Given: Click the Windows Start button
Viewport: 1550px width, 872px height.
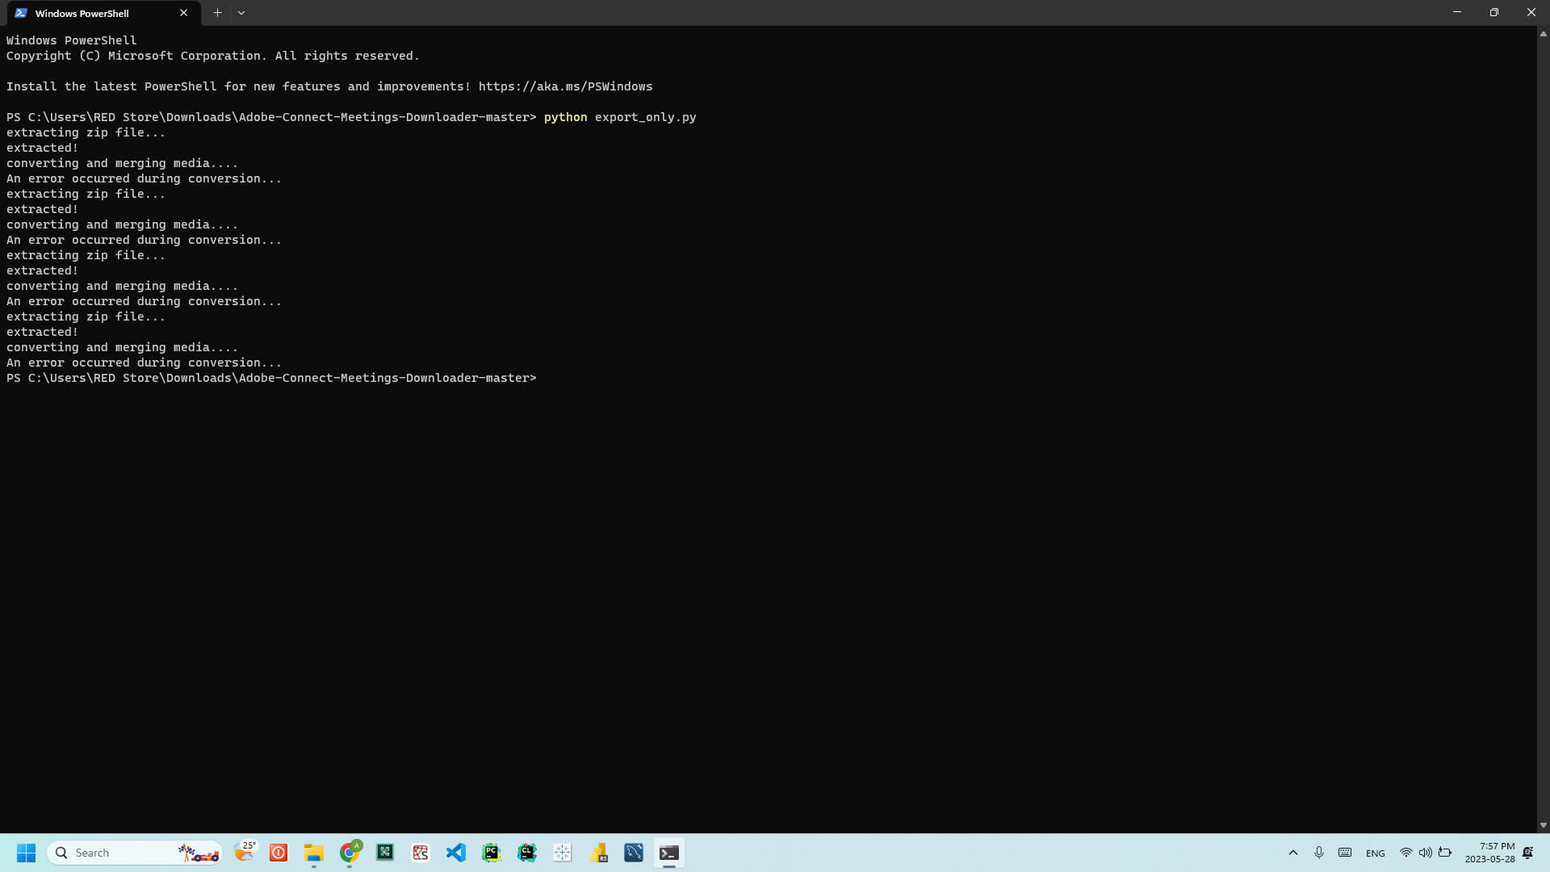Looking at the screenshot, I should click(27, 852).
